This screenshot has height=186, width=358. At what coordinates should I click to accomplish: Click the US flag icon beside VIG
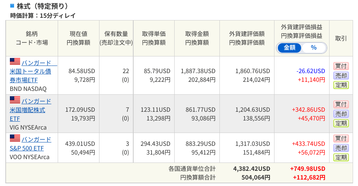(x=15, y=100)
